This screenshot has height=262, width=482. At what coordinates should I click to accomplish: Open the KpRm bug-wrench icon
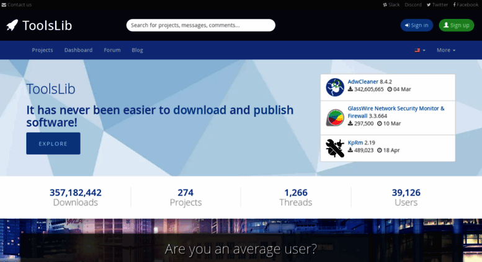[335, 148]
